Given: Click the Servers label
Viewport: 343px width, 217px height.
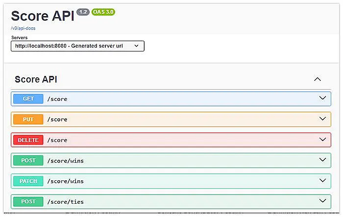Looking at the screenshot, I should click(20, 38).
